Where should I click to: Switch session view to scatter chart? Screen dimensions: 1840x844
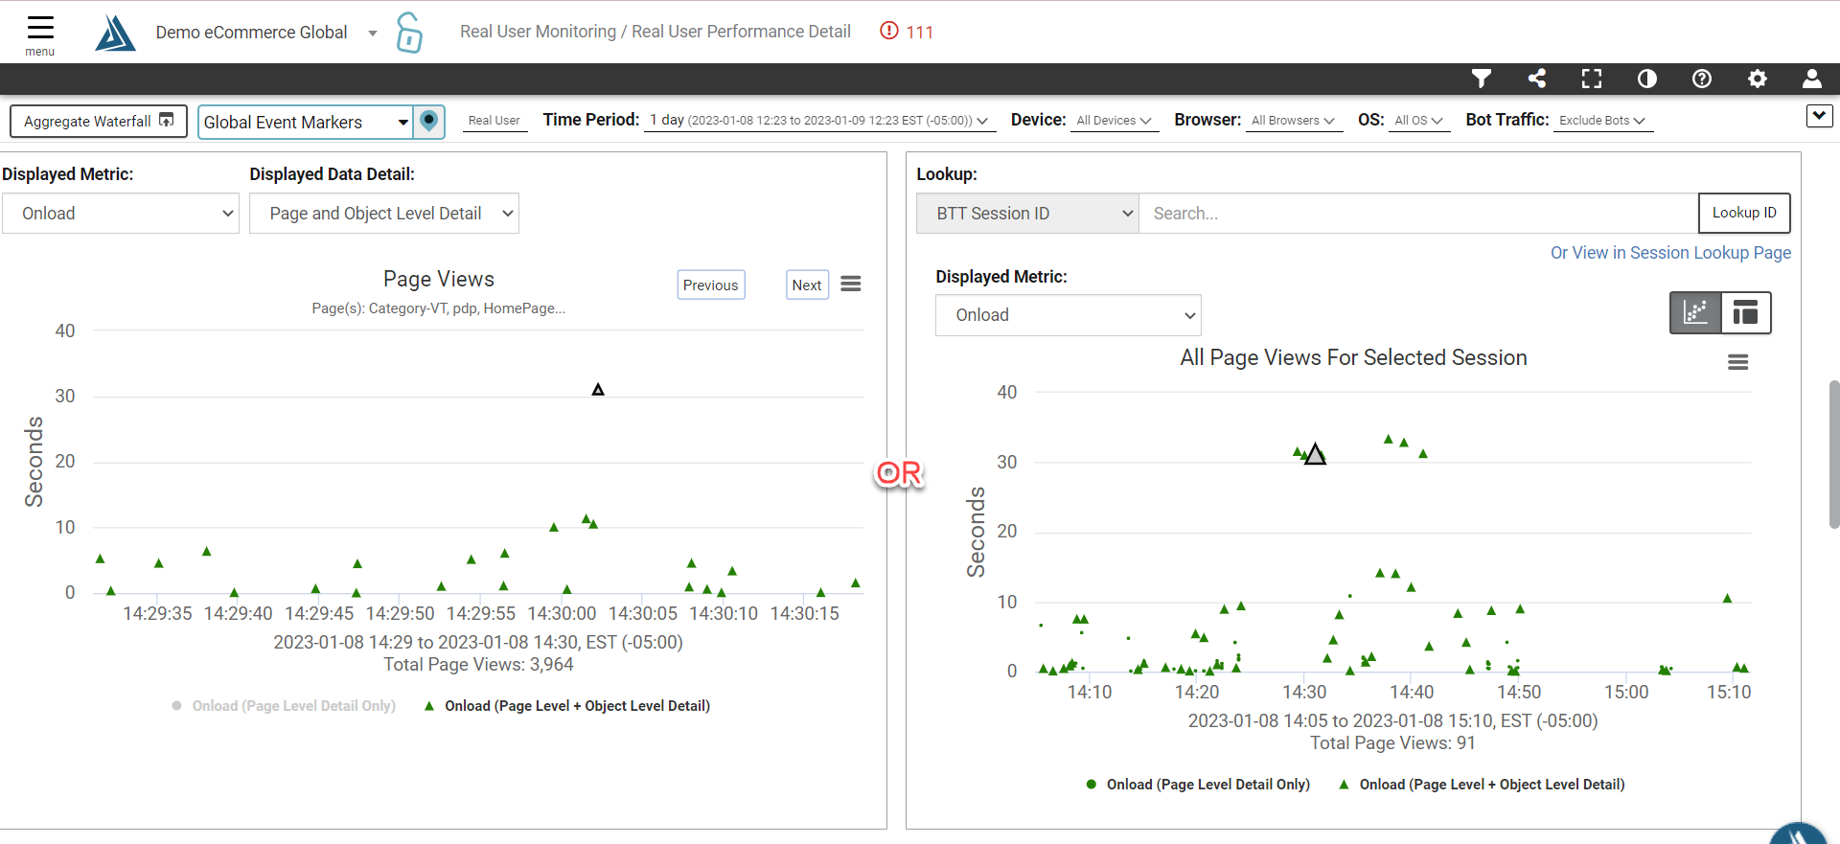(1696, 312)
